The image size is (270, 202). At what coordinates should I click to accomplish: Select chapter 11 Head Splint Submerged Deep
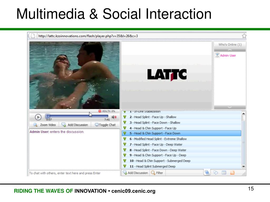coord(181,166)
